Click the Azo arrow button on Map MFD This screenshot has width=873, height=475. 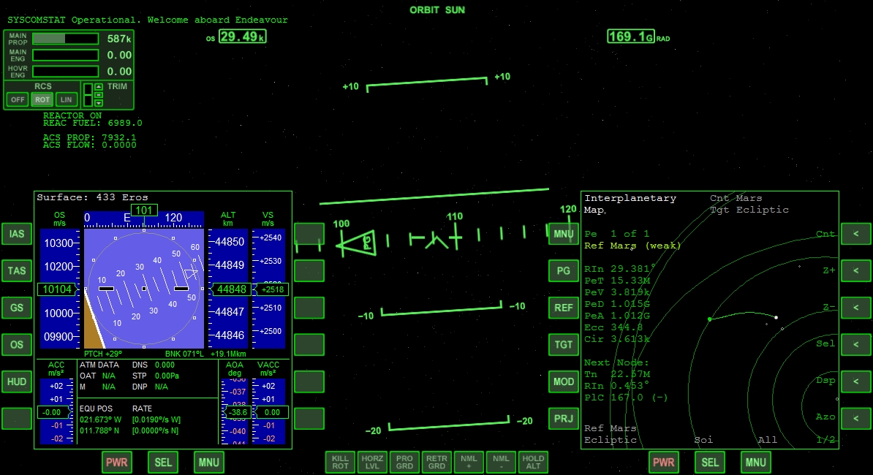855,418
